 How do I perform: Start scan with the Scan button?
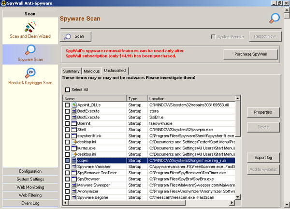pyautogui.click(x=76, y=36)
